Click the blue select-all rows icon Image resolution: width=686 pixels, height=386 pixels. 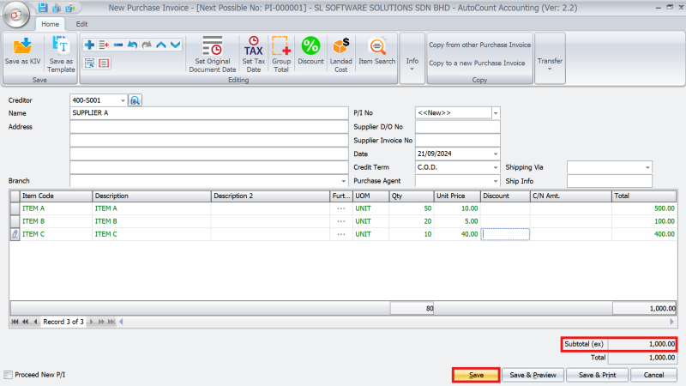(90, 63)
